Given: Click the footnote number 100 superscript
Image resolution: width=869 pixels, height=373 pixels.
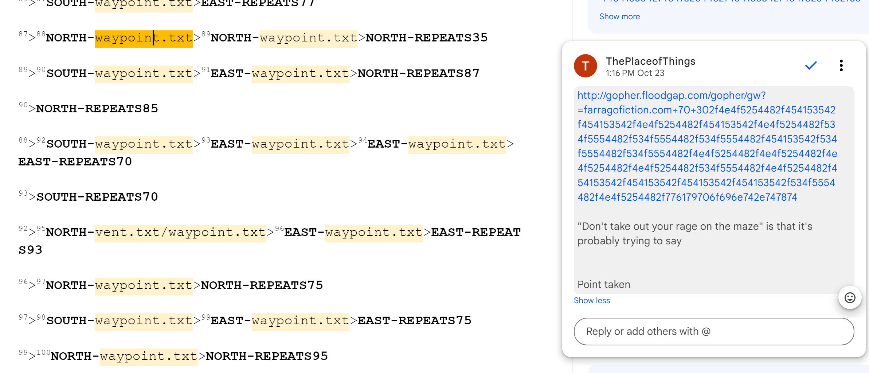Looking at the screenshot, I should [x=43, y=352].
